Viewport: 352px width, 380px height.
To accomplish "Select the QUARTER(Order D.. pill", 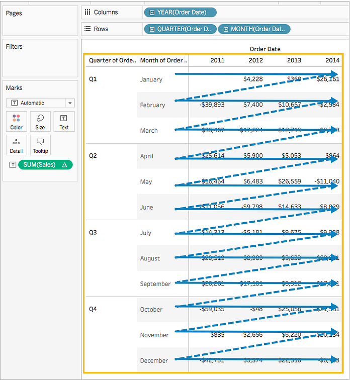I will (x=180, y=29).
